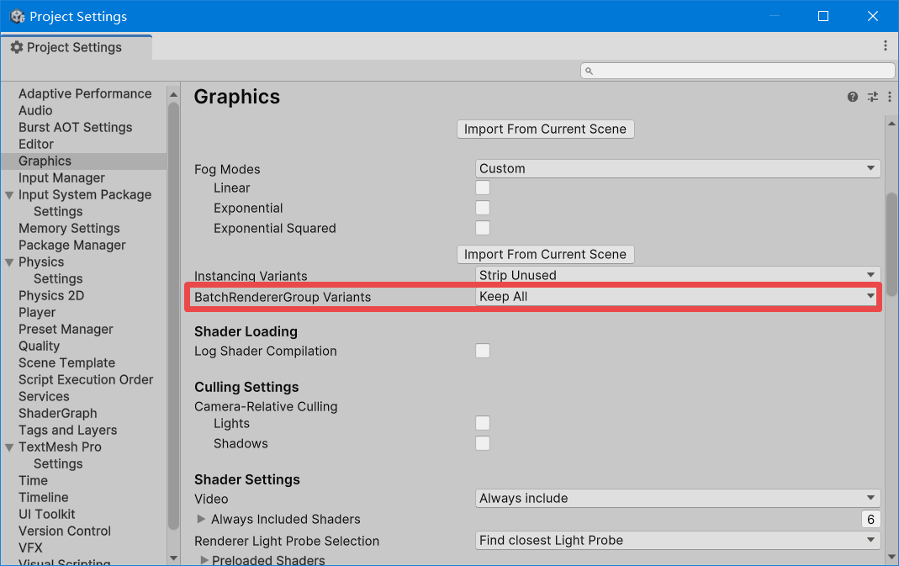
Task: Open Package Manager settings
Action: click(71, 245)
